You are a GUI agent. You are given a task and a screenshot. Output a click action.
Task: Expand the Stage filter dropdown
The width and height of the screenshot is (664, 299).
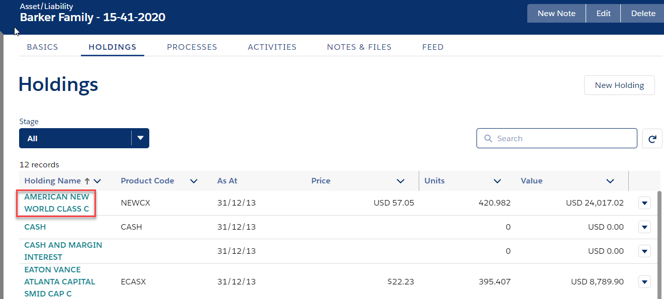pyautogui.click(x=140, y=138)
